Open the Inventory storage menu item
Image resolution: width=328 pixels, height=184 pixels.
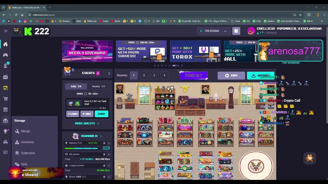click(x=27, y=142)
